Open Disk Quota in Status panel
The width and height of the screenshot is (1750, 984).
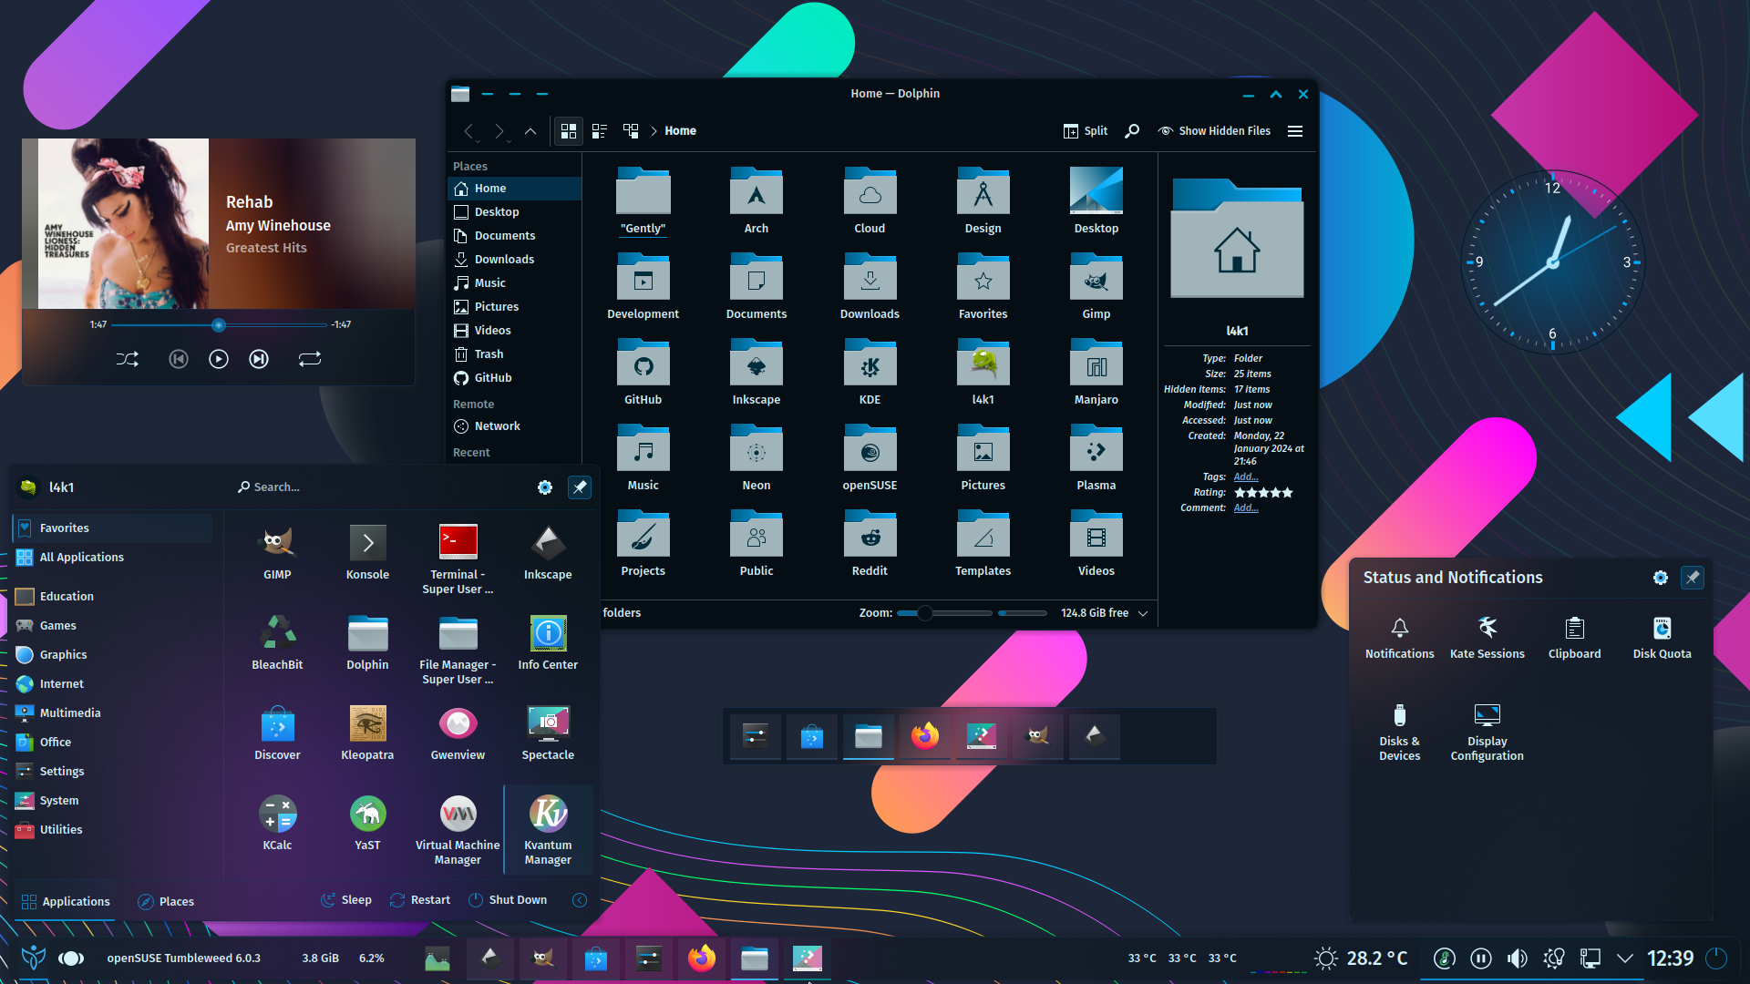tap(1662, 638)
